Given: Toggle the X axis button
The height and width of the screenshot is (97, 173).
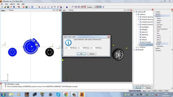Looking at the screenshot, I should click(x=97, y=7).
